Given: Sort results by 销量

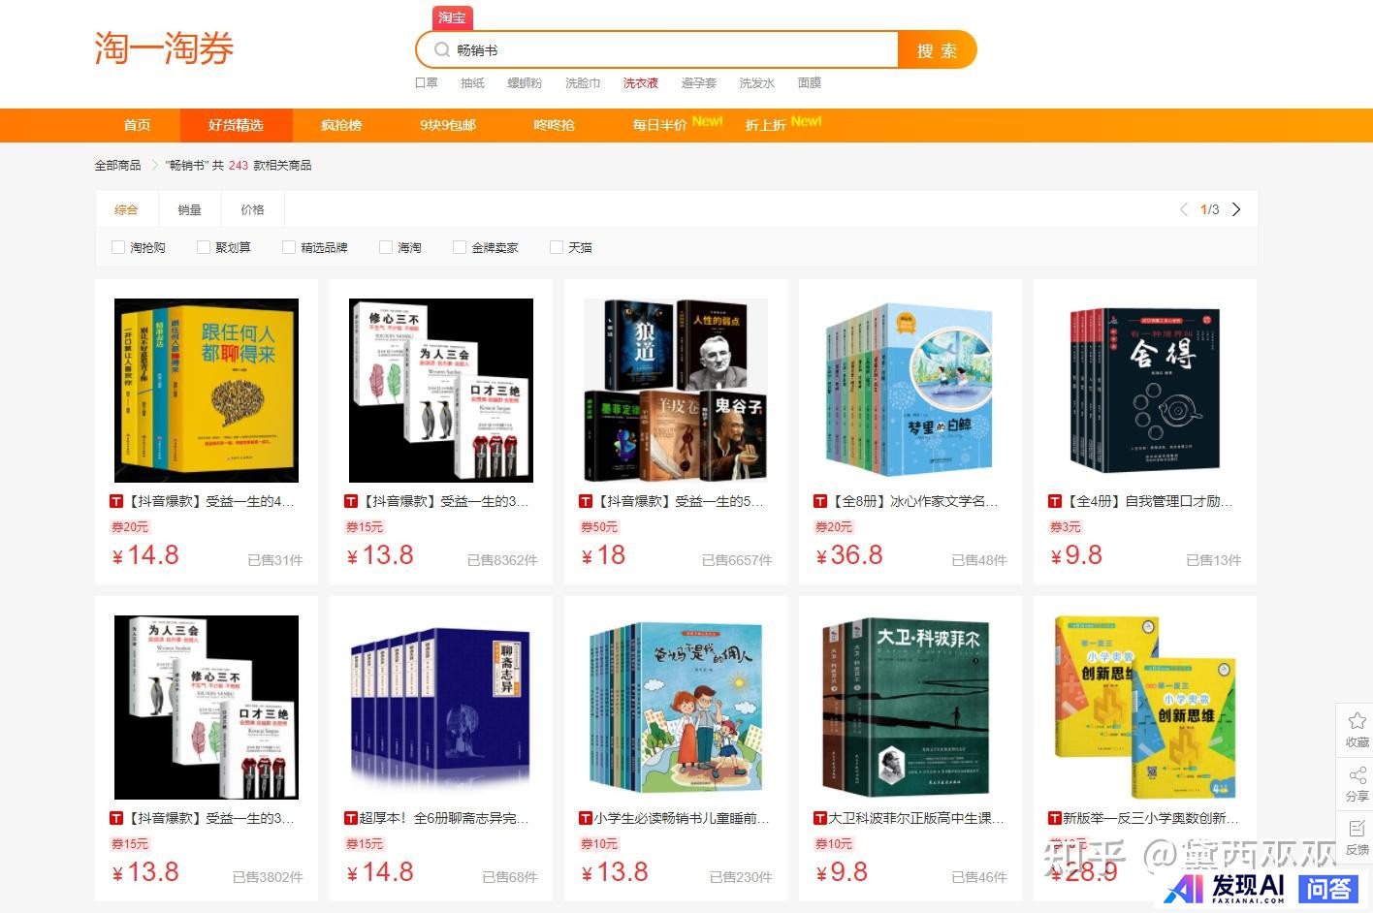Looking at the screenshot, I should pos(189,209).
